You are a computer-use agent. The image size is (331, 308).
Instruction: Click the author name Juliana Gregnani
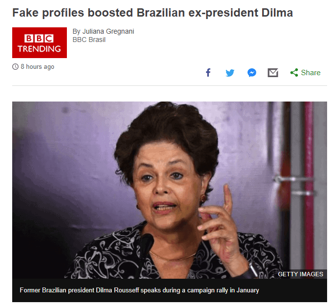108,31
